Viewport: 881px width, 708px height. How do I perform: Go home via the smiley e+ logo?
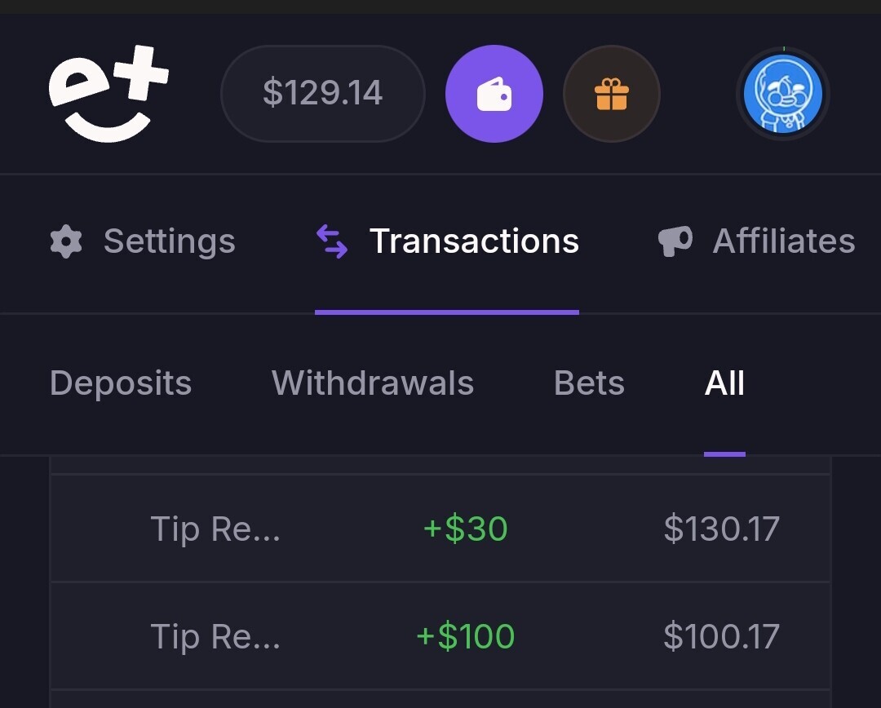108,93
